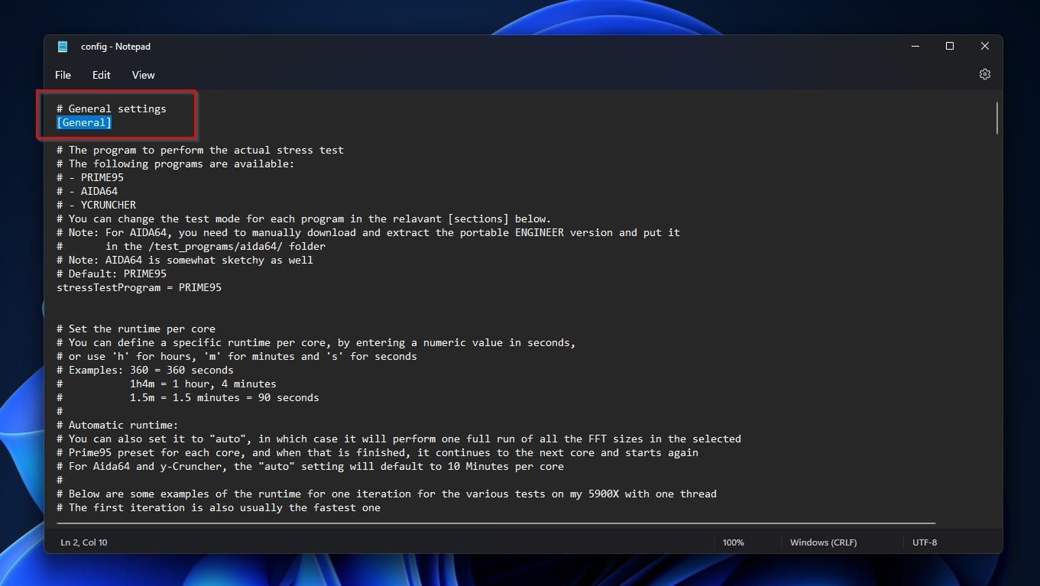Image resolution: width=1040 pixels, height=586 pixels.
Task: Click the '# Default: PRIME95' line
Action: 112,274
